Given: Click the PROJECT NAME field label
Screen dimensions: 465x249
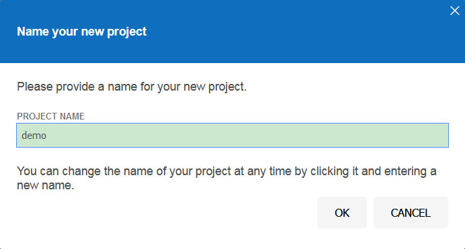Looking at the screenshot, I should [50, 116].
